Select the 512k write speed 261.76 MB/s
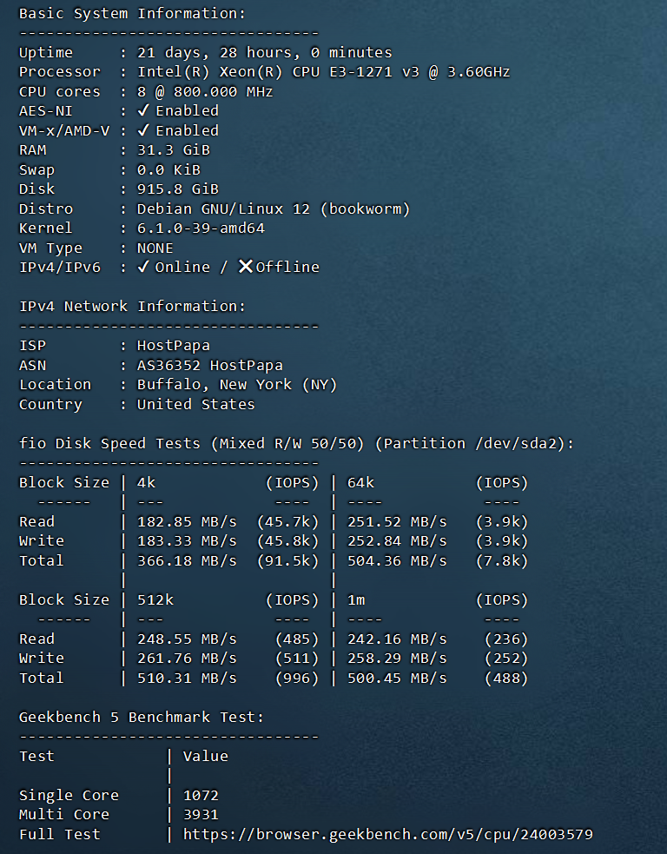This screenshot has width=667, height=854. [x=187, y=658]
